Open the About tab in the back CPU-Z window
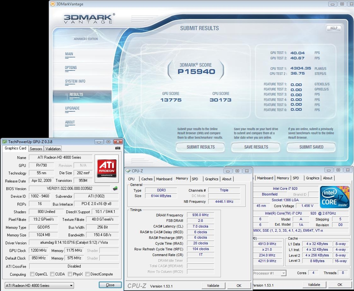The height and width of the screenshot is (291, 354). pyautogui.click(x=328, y=178)
